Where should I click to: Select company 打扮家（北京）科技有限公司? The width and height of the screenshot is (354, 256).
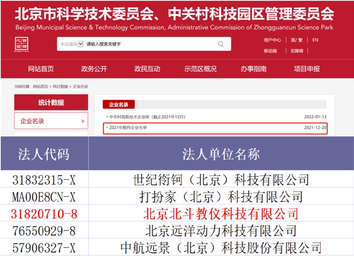(221, 197)
